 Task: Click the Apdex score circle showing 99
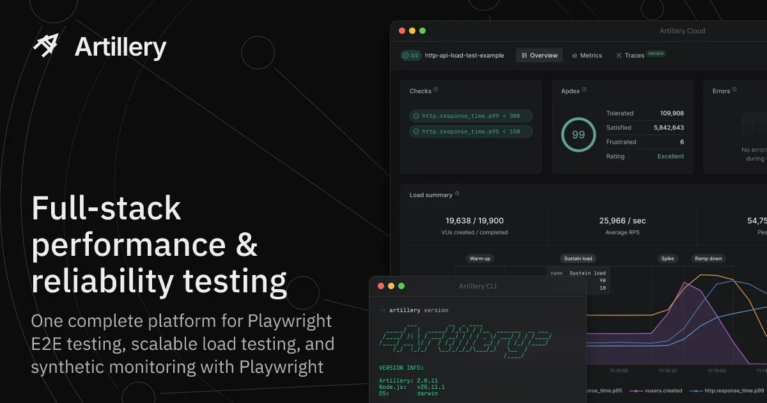578,135
